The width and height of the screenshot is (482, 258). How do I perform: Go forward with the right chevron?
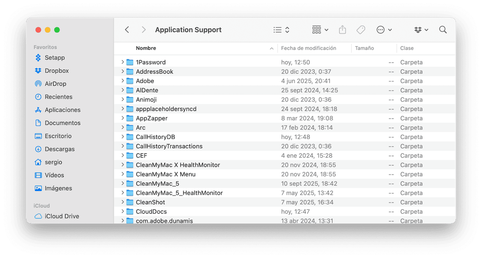click(x=143, y=30)
